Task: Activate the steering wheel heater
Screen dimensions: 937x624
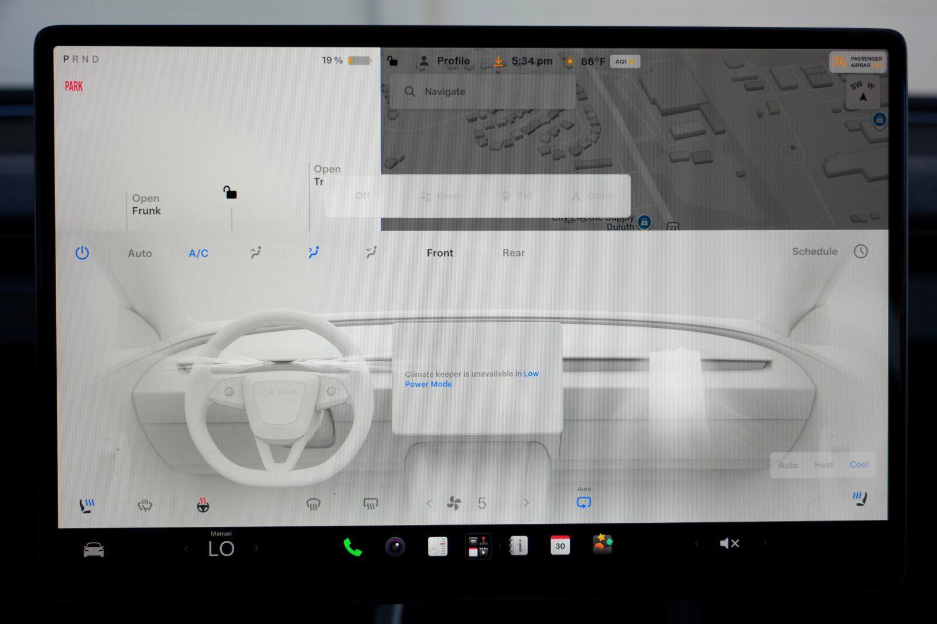Action: click(203, 505)
